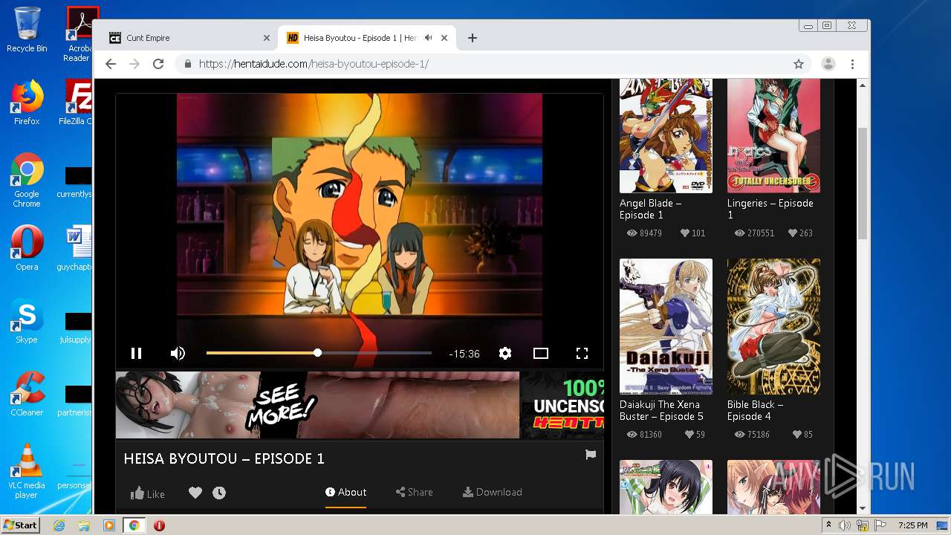Add to watch later with clock icon

[219, 493]
